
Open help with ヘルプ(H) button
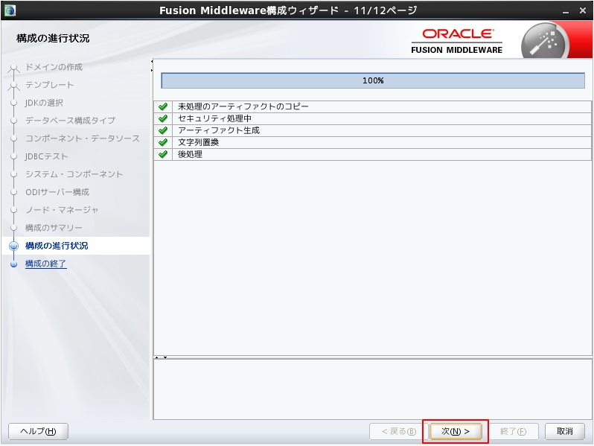click(38, 431)
